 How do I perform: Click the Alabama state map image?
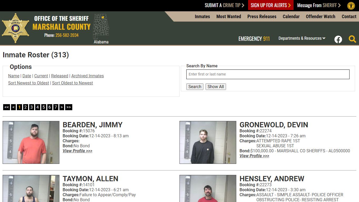101,27
